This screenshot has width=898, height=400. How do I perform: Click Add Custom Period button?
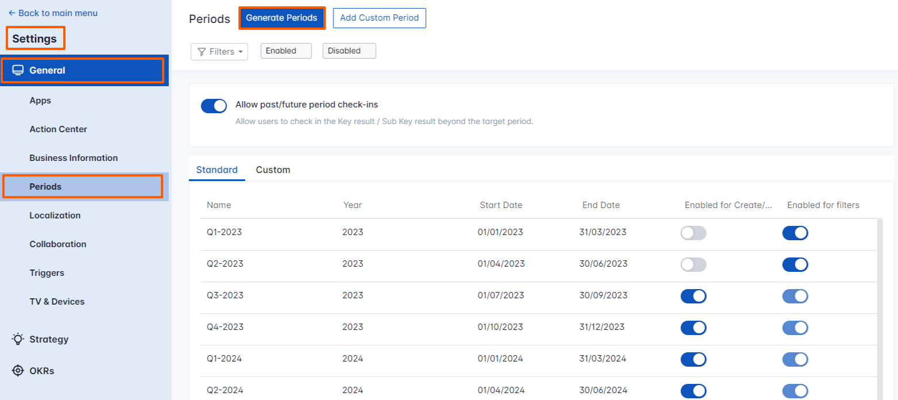[x=379, y=18]
